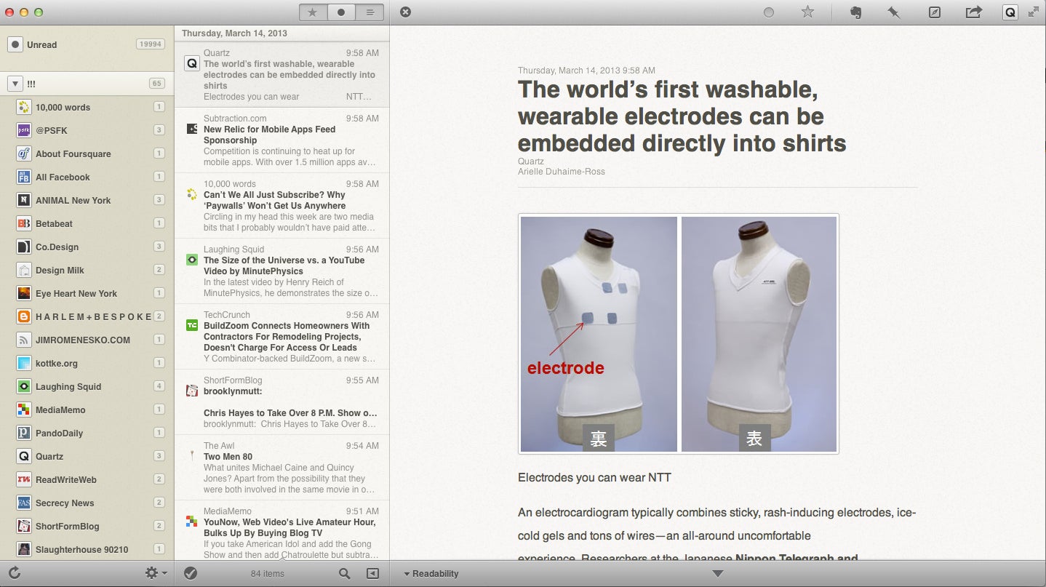
Task: Mark article as unread with circle icon
Action: pyautogui.click(x=769, y=12)
